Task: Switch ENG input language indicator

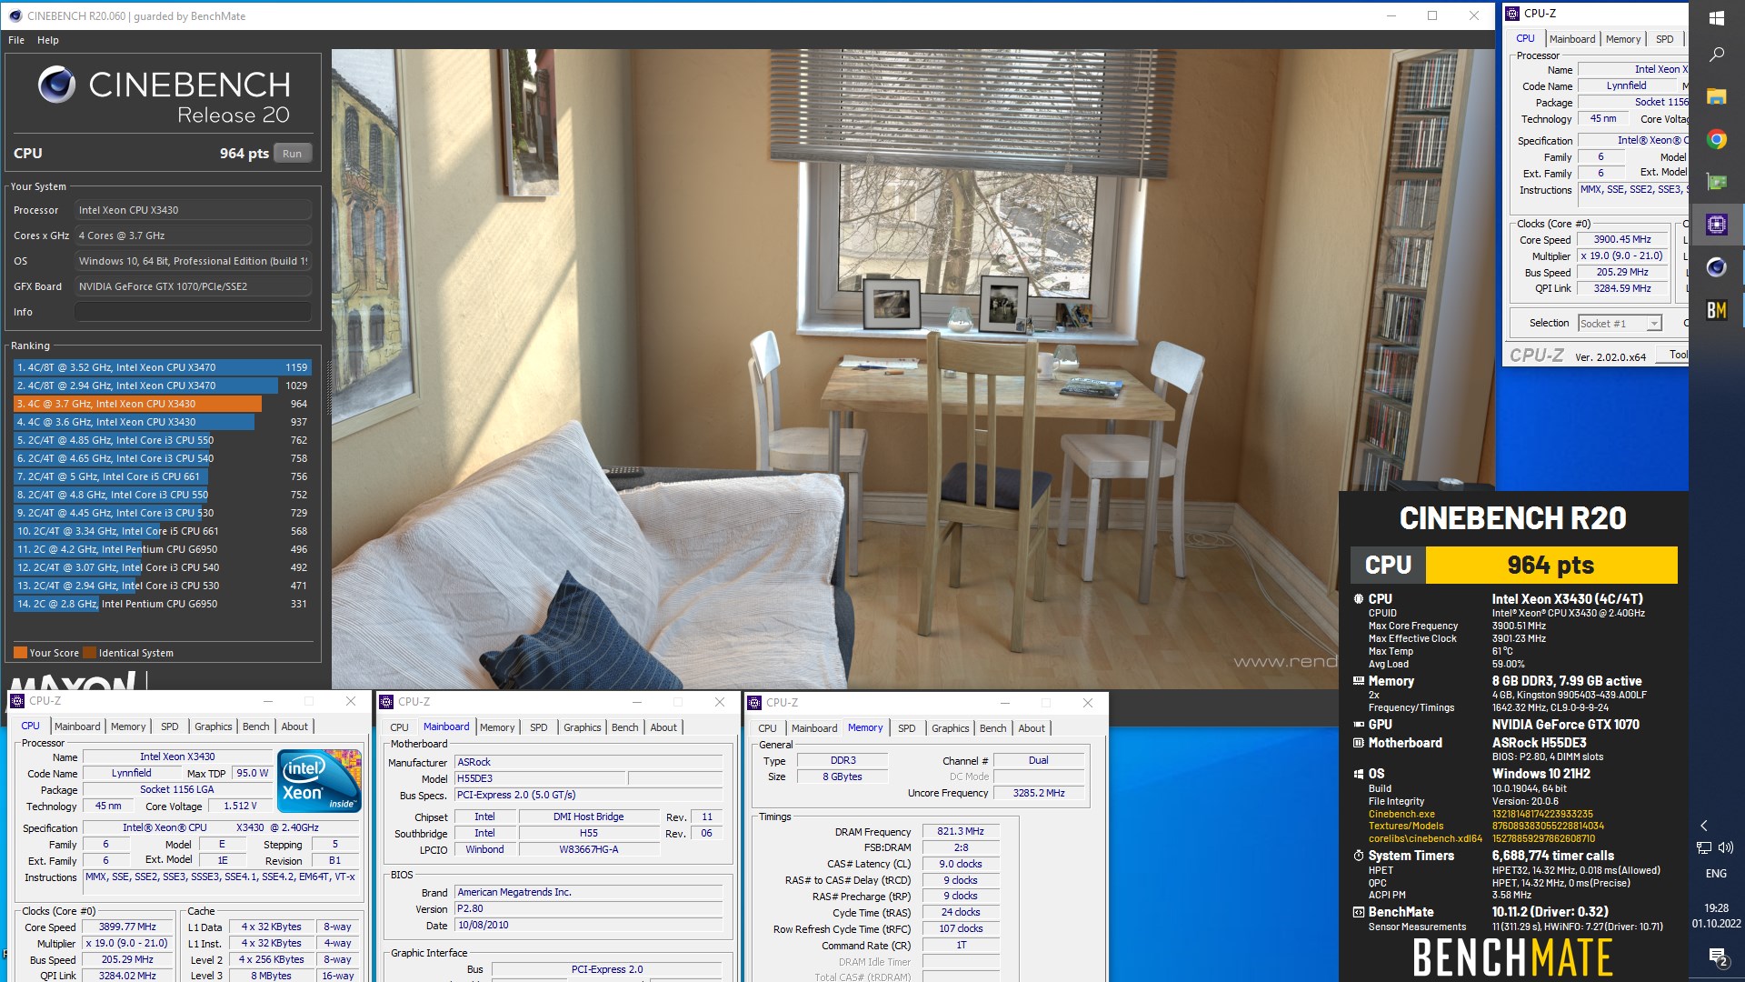Action: point(1716,874)
